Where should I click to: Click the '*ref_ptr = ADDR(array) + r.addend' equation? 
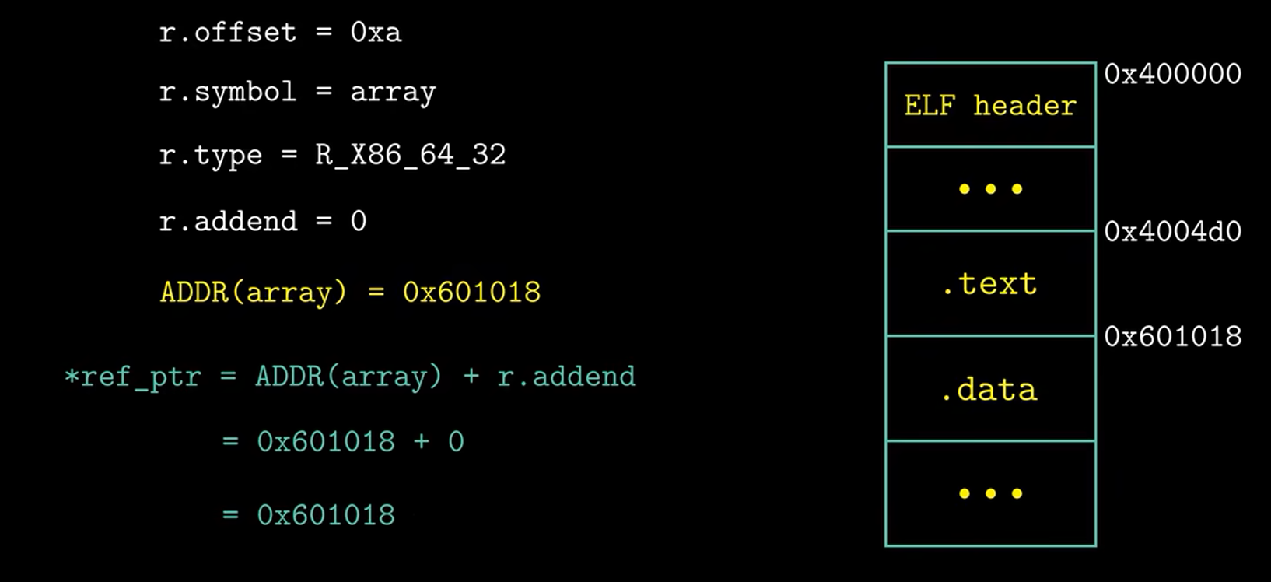coord(350,377)
